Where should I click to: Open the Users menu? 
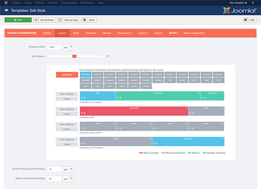(x=28, y=3)
